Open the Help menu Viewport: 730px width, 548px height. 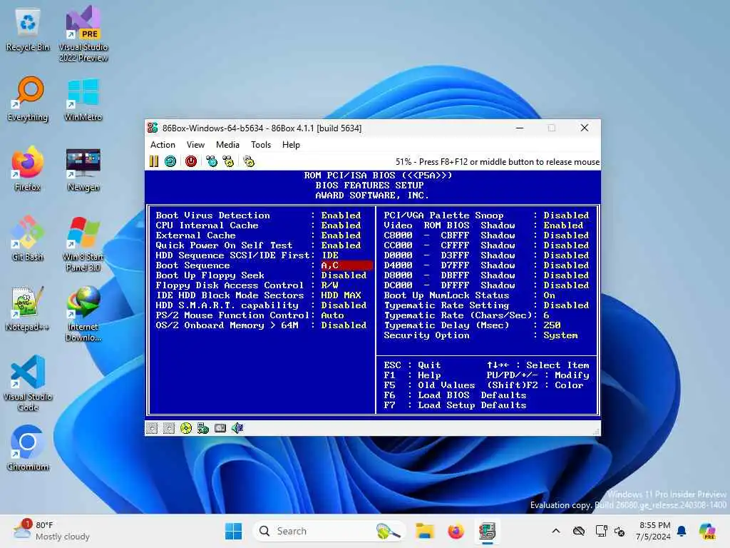(291, 145)
